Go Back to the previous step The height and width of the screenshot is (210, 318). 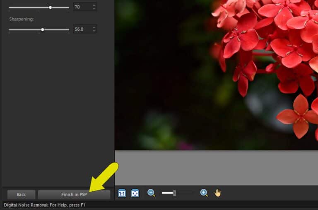21,194
